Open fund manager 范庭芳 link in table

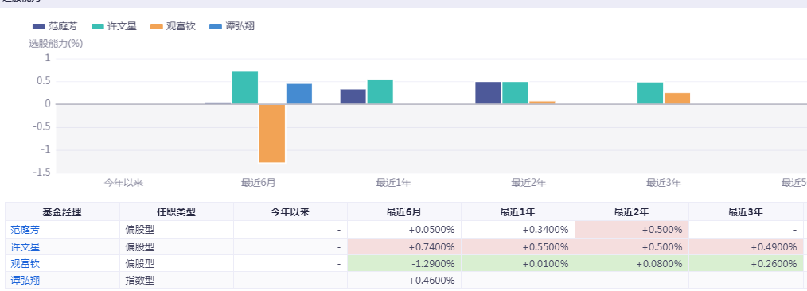pos(25,230)
